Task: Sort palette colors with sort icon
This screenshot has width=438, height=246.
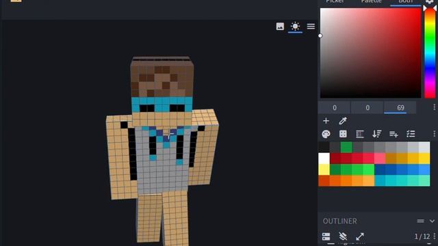Action: tap(376, 134)
